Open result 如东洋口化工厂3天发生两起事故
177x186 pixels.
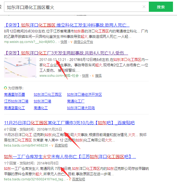coord(66,53)
